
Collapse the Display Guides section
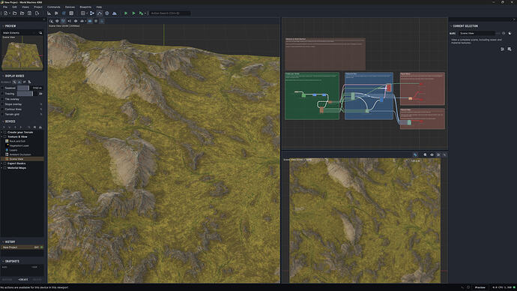[x=3, y=76]
